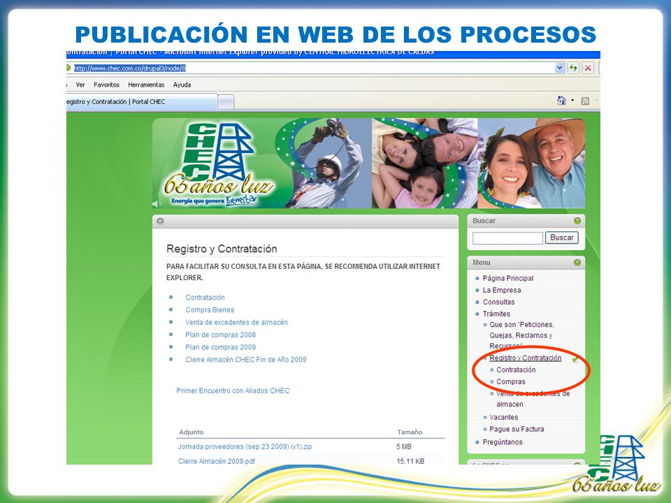
Task: Open Venta de excedentes de almacén link
Action: point(236,322)
